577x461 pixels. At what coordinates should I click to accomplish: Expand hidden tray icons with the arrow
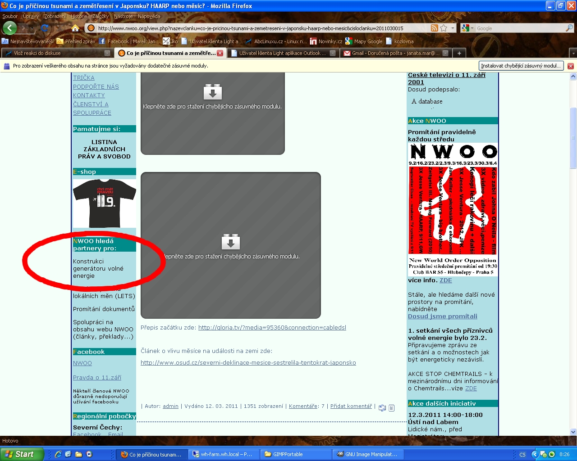point(535,454)
